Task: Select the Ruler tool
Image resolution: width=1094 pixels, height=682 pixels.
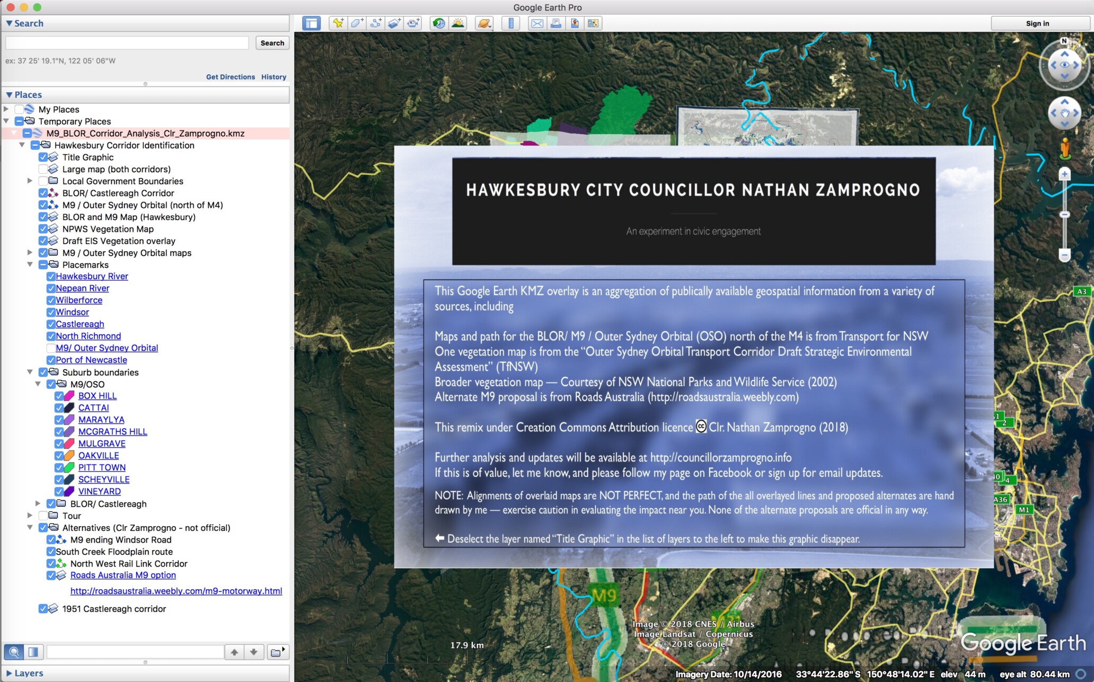Action: coord(510,23)
